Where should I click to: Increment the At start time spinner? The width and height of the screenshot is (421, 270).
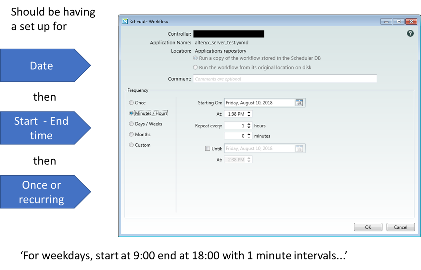tap(249, 112)
